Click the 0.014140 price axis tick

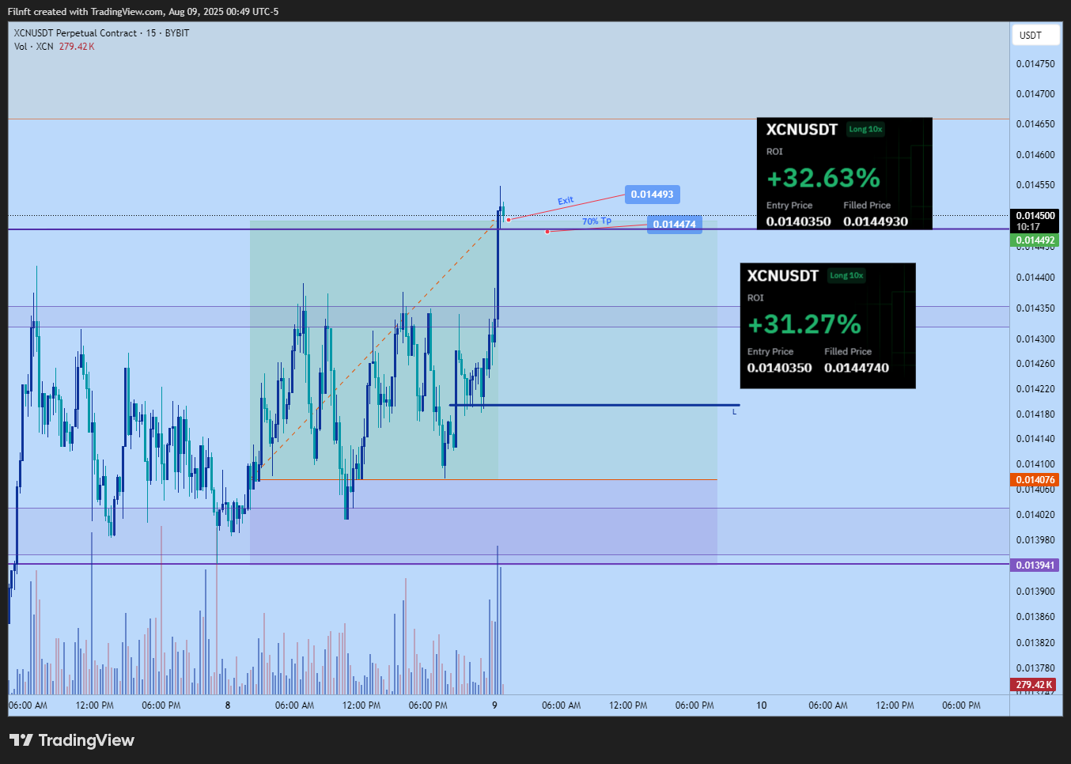pyautogui.click(x=1035, y=439)
